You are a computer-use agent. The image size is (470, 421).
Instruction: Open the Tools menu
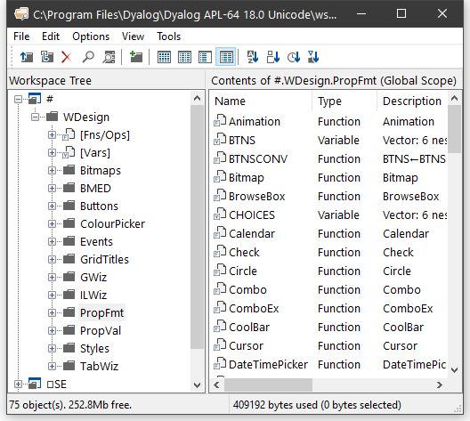tap(169, 36)
